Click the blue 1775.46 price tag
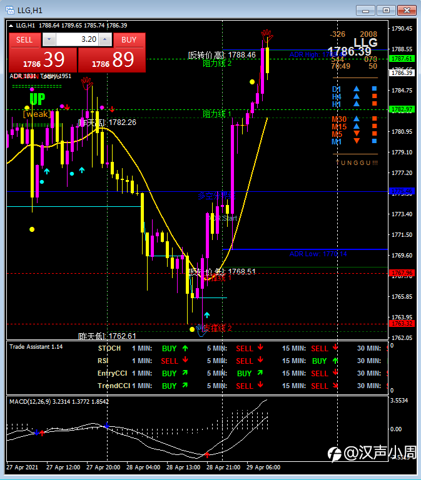This screenshot has height=480, width=421. click(402, 191)
